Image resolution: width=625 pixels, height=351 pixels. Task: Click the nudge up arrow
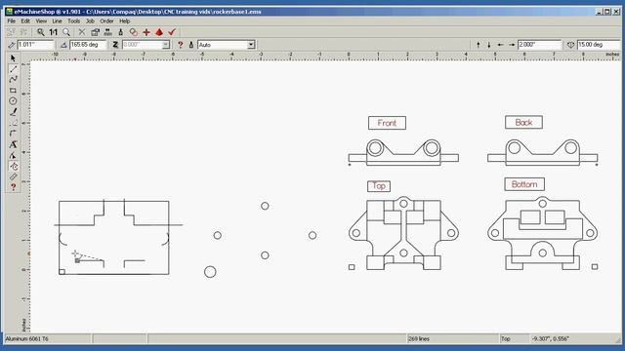click(x=479, y=45)
